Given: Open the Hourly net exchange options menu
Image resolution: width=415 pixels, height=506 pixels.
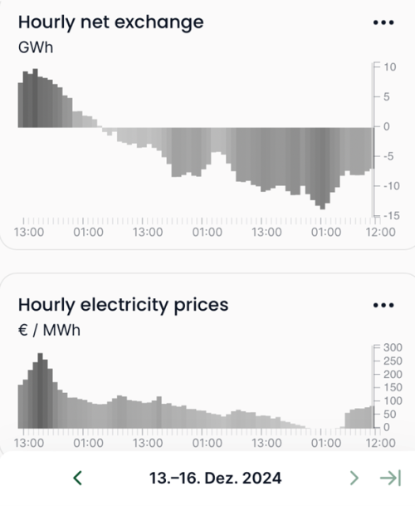Looking at the screenshot, I should 383,22.
